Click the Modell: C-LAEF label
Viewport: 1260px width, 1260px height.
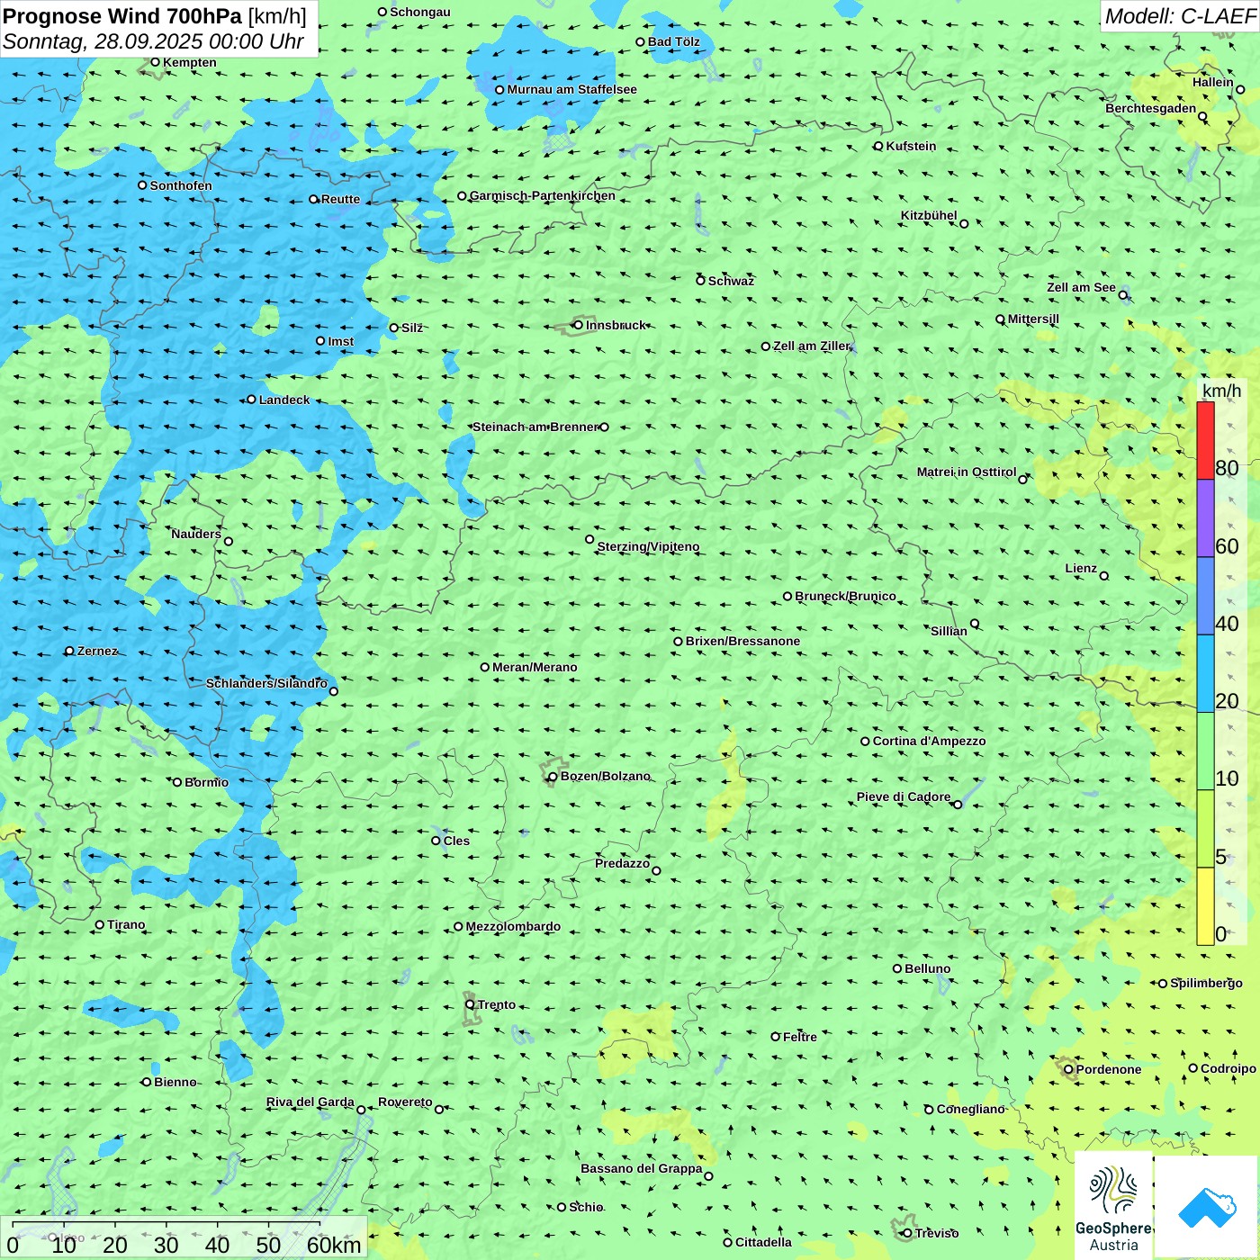1180,16
